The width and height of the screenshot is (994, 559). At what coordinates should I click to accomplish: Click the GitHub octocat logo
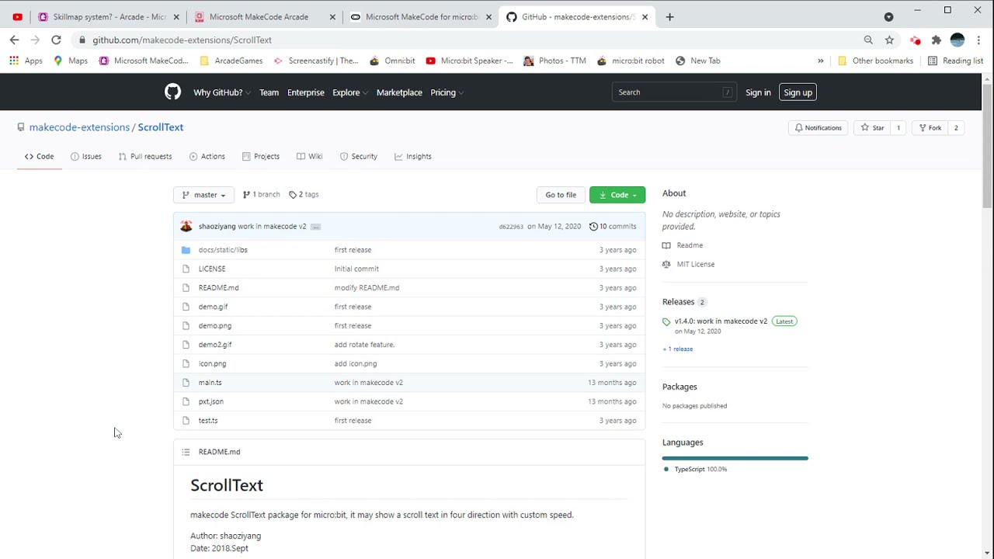click(172, 92)
